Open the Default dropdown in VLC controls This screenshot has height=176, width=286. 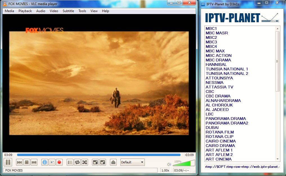click(x=132, y=162)
